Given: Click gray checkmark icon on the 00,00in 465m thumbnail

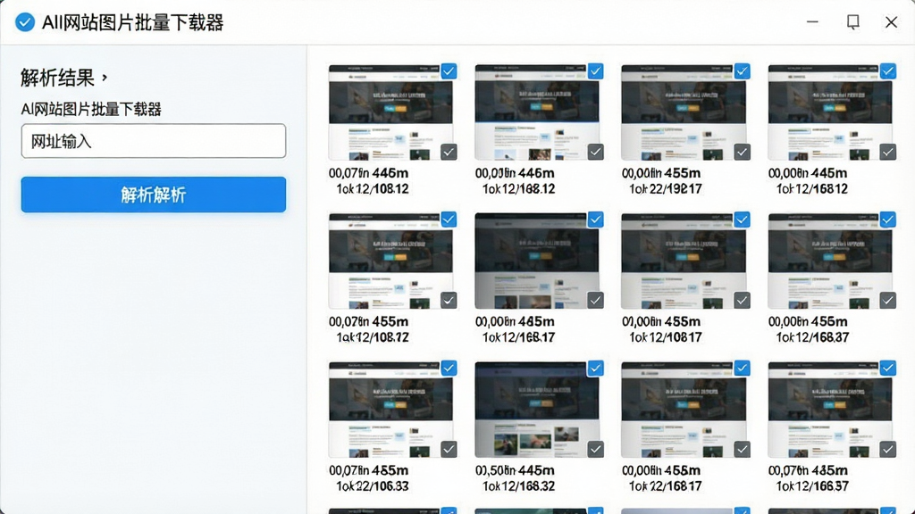Looking at the screenshot, I should pos(596,300).
